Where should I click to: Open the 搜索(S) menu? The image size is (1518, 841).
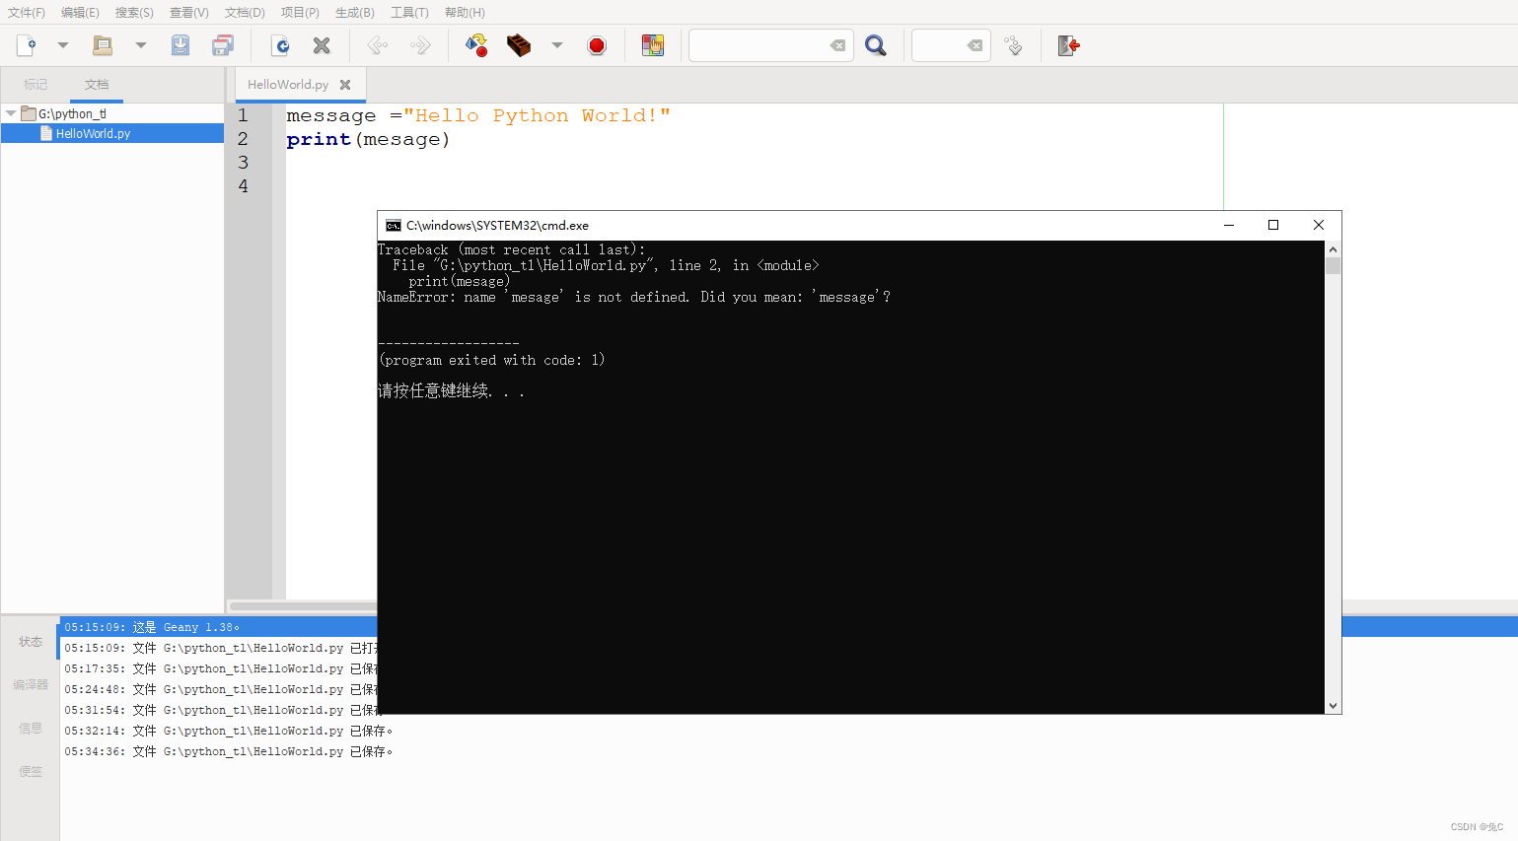tap(134, 13)
